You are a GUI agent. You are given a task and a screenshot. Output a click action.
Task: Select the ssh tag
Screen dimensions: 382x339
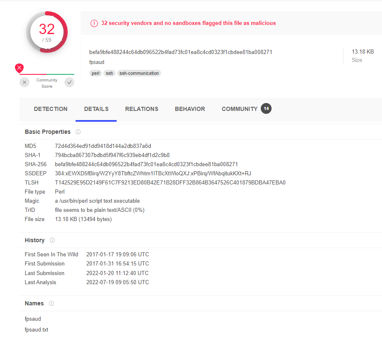[x=109, y=73]
